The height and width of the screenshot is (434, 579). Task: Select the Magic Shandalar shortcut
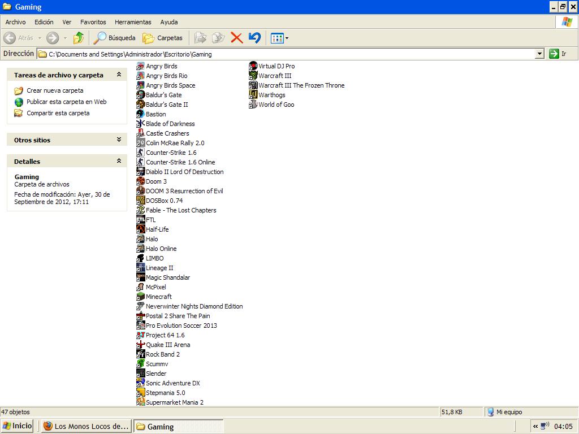coord(163,277)
